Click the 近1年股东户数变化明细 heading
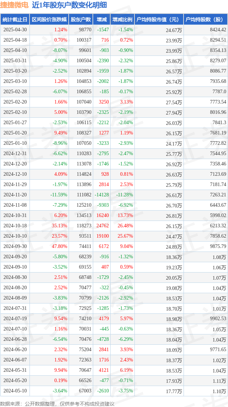The width and height of the screenshot is (228, 407). [69, 5]
